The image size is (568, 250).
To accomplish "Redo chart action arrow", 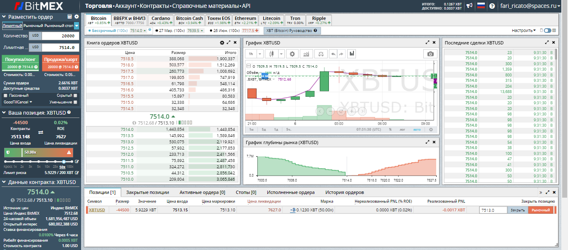I will tap(341, 54).
